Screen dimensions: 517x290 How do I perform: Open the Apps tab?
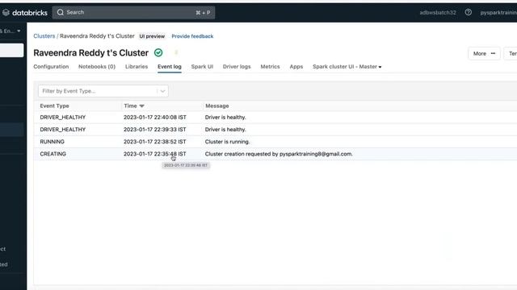click(296, 66)
